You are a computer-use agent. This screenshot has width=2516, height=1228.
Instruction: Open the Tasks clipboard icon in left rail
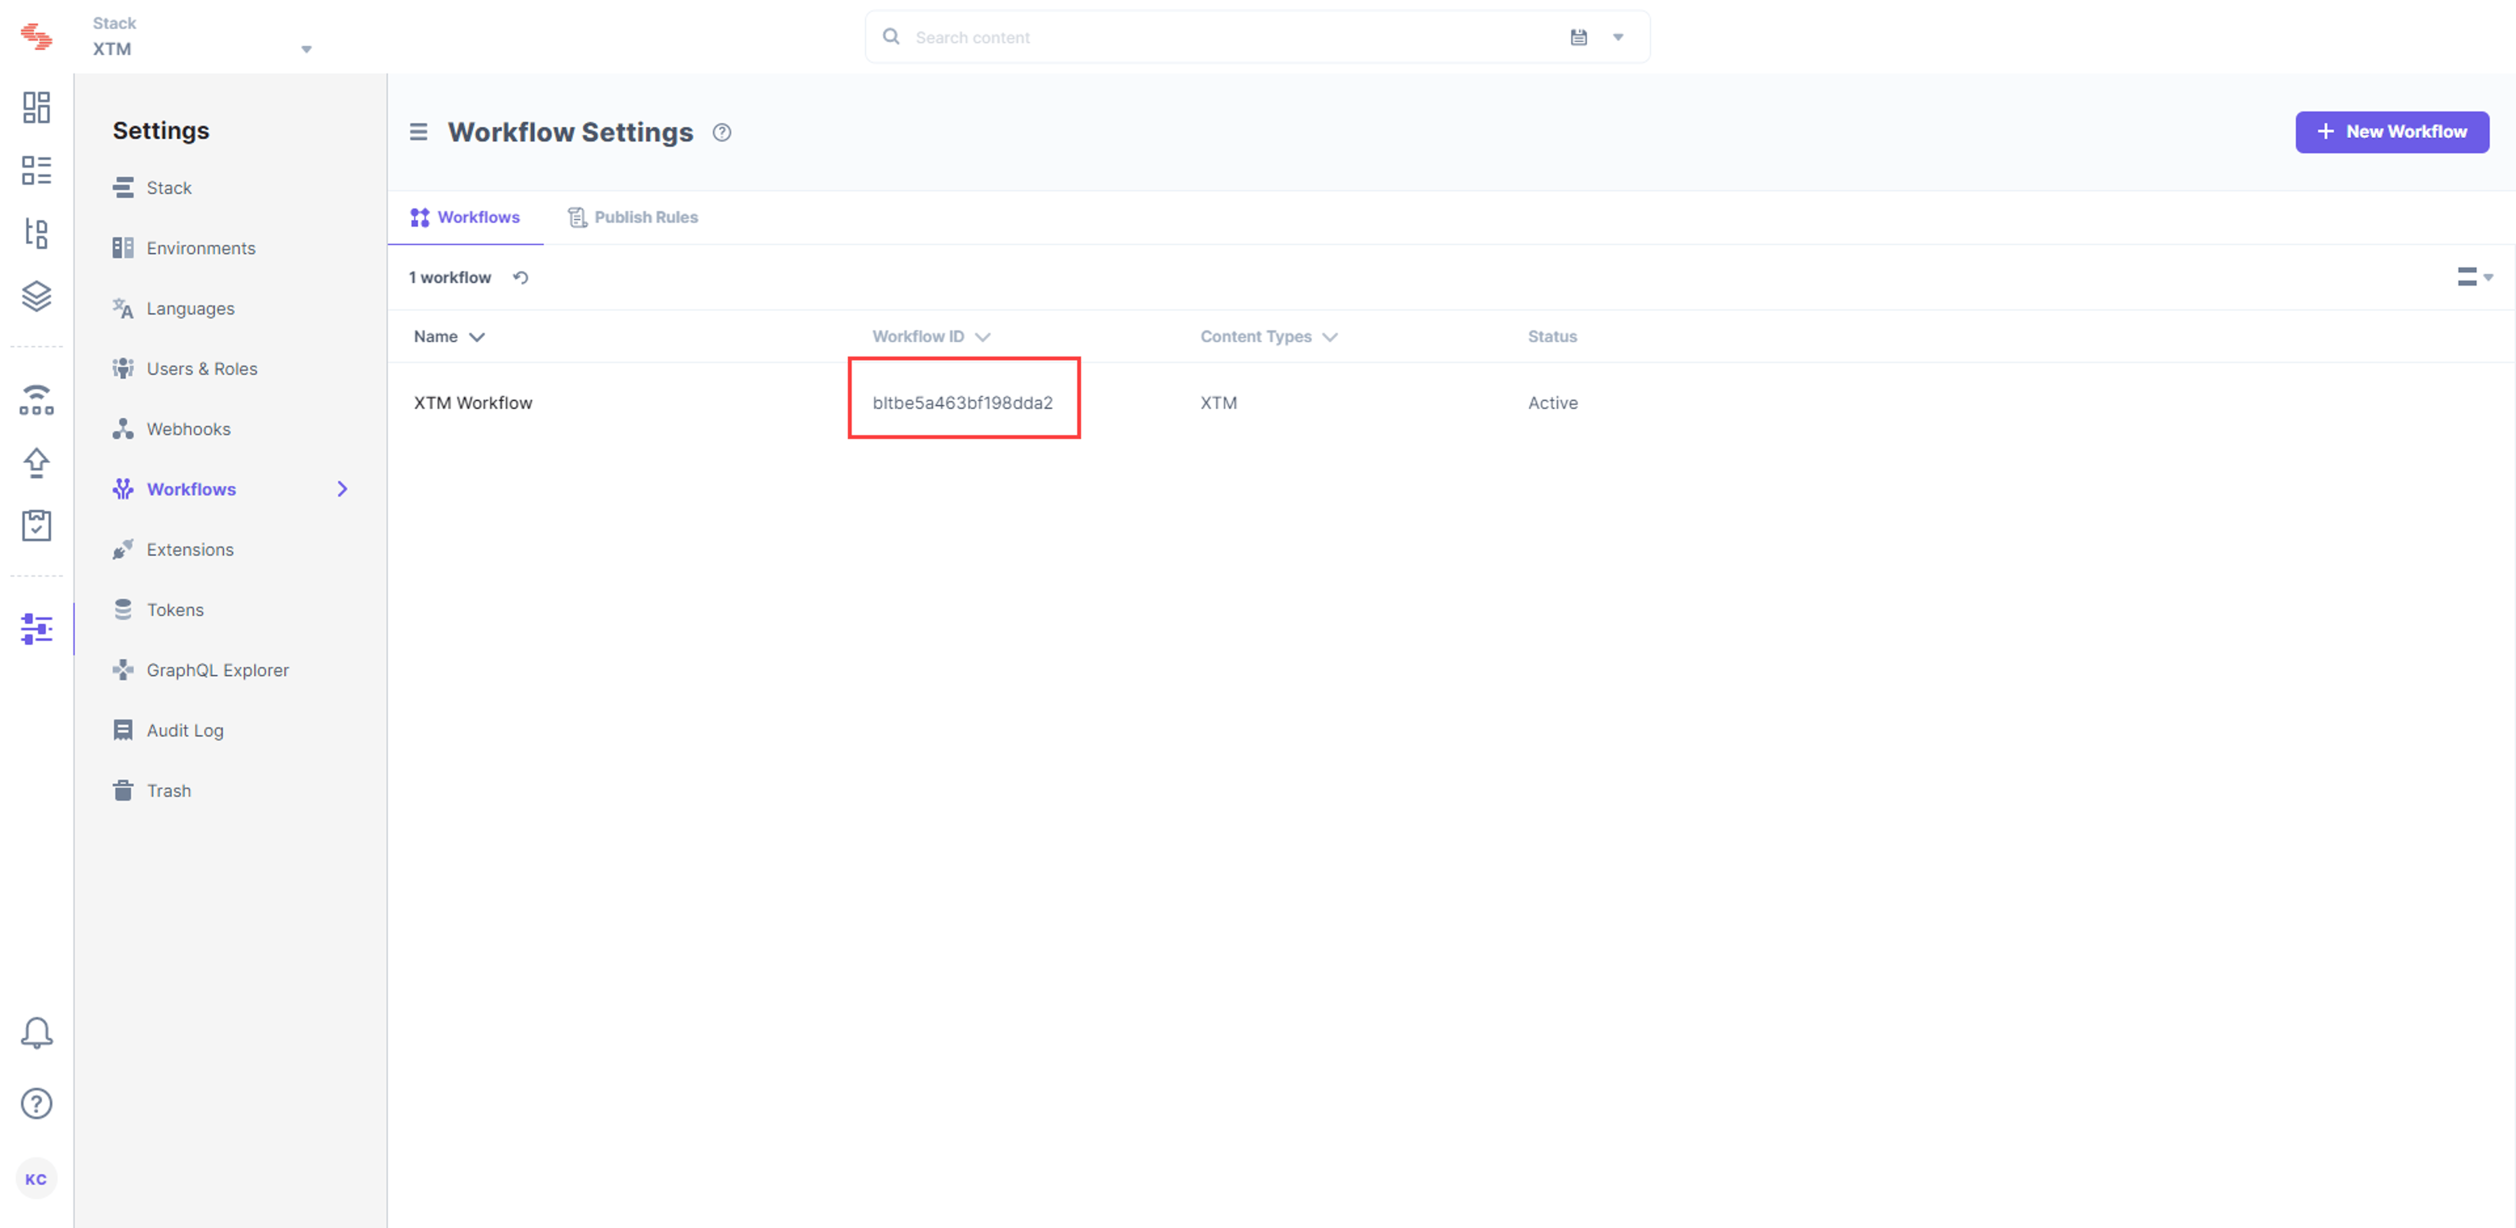coord(36,526)
